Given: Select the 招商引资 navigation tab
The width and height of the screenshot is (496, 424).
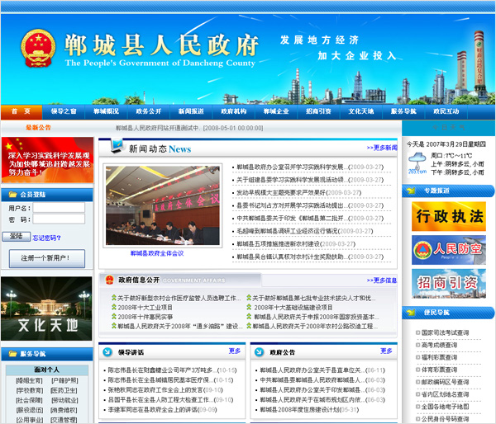Looking at the screenshot, I should coord(318,111).
